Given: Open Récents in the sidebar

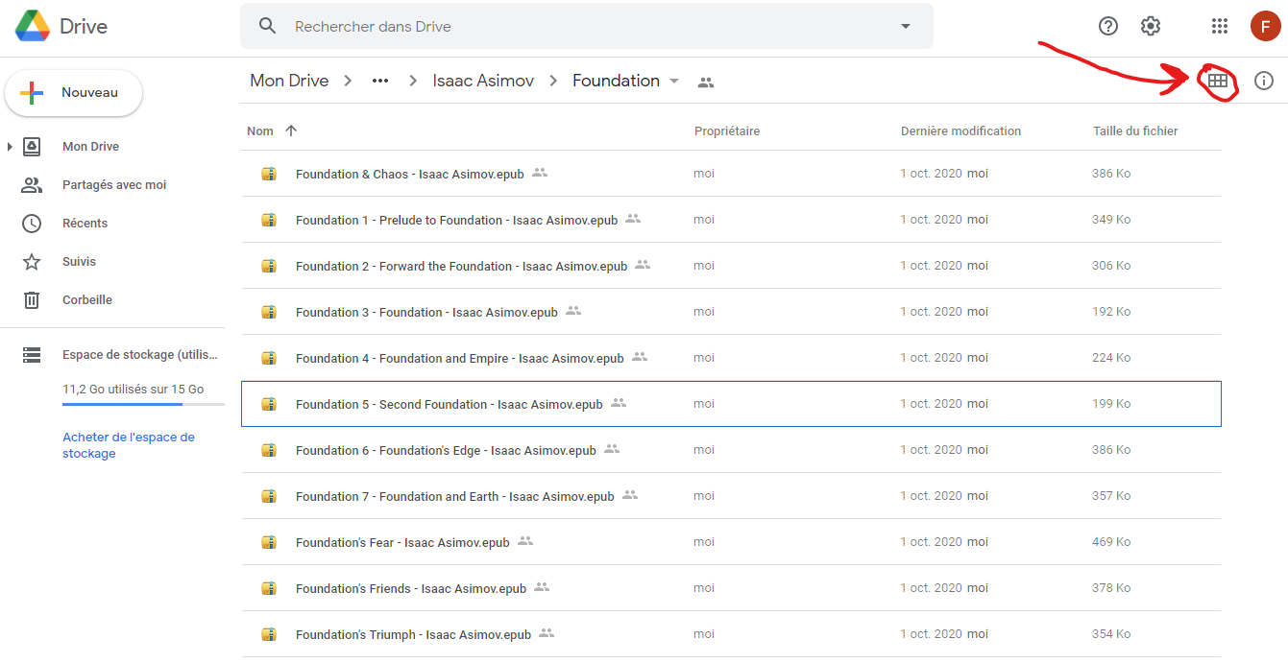Looking at the screenshot, I should (x=85, y=224).
